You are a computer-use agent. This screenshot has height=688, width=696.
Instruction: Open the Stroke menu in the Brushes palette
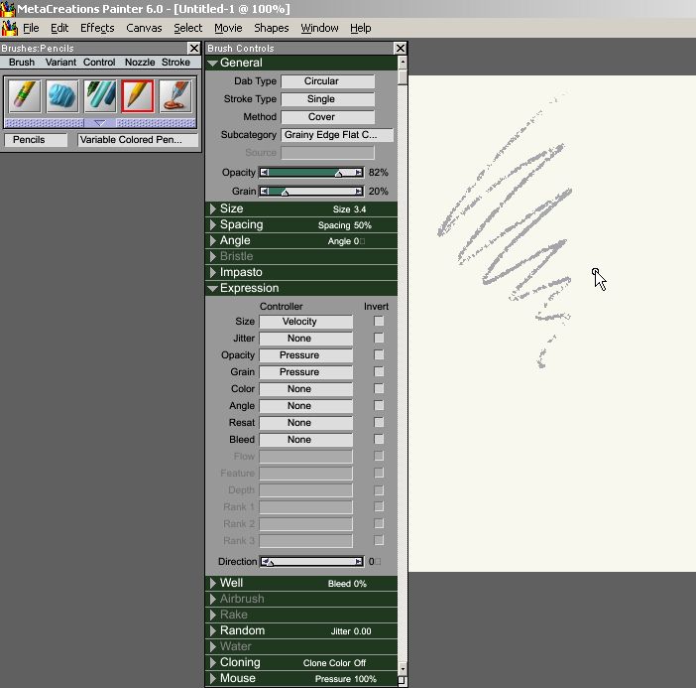175,63
